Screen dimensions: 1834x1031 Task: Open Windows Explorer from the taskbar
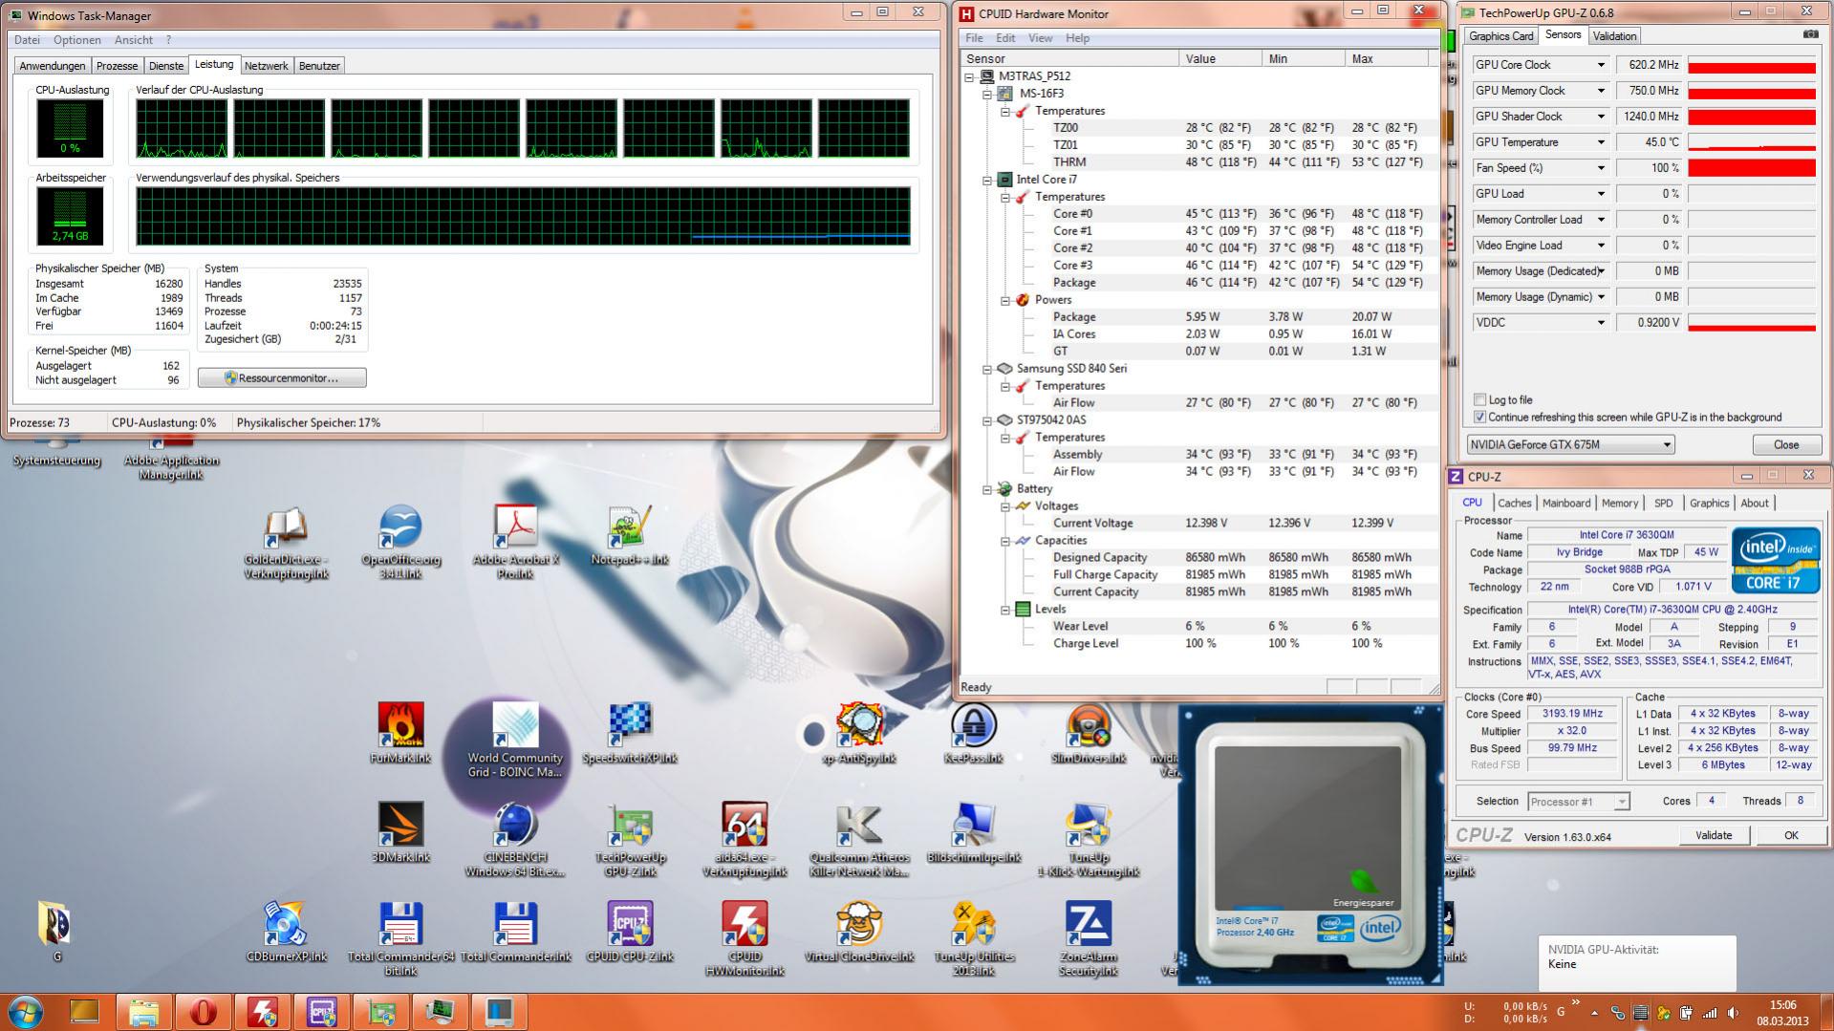click(x=143, y=1011)
